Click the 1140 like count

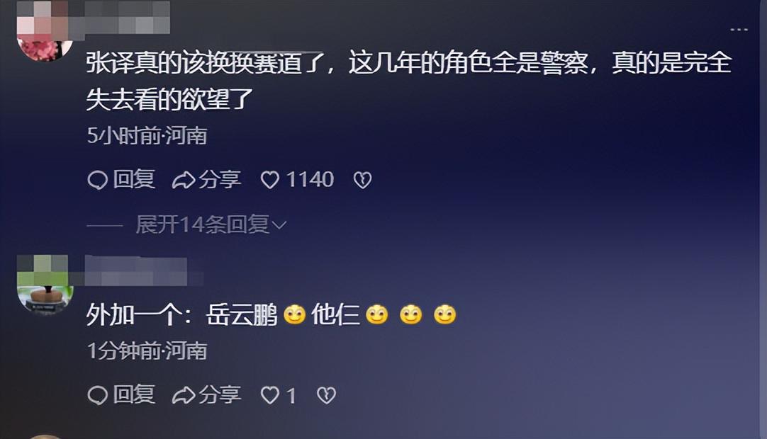coord(310,179)
